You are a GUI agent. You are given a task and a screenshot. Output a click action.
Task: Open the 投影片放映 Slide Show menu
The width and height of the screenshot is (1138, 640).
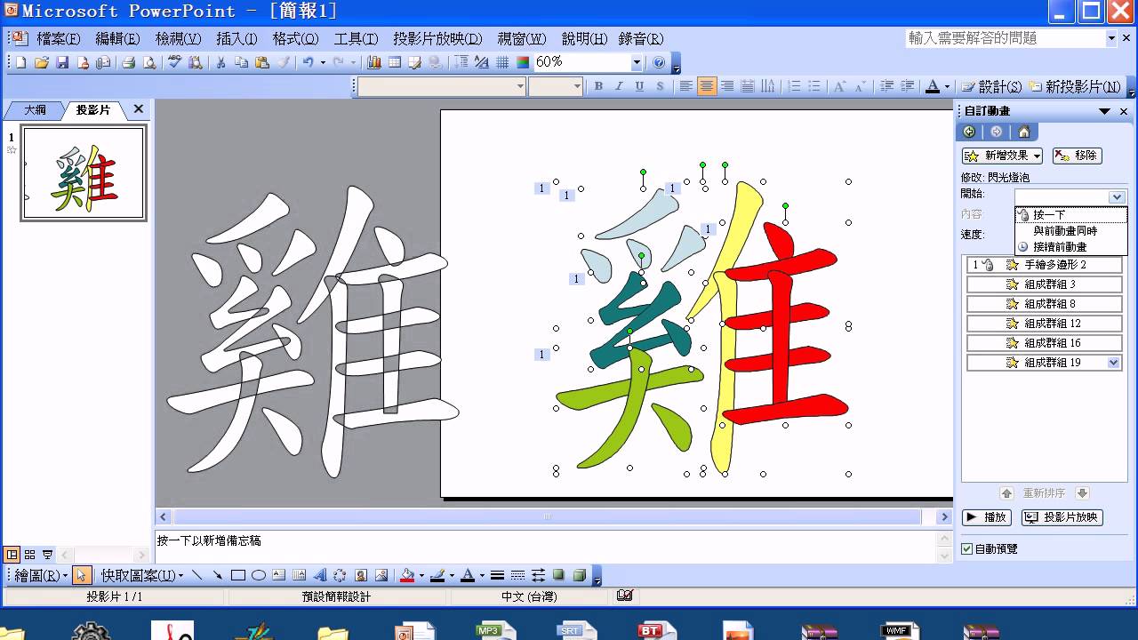pos(437,39)
